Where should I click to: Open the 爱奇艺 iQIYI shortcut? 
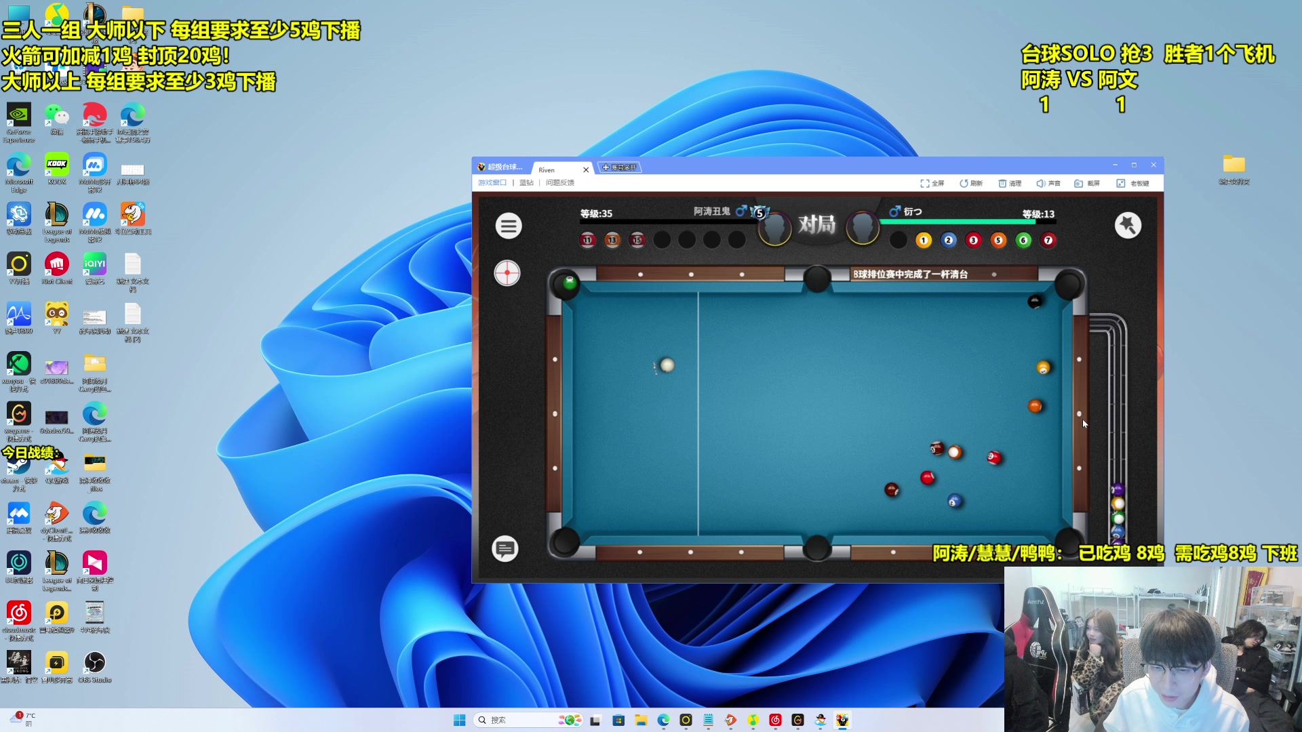coord(95,268)
